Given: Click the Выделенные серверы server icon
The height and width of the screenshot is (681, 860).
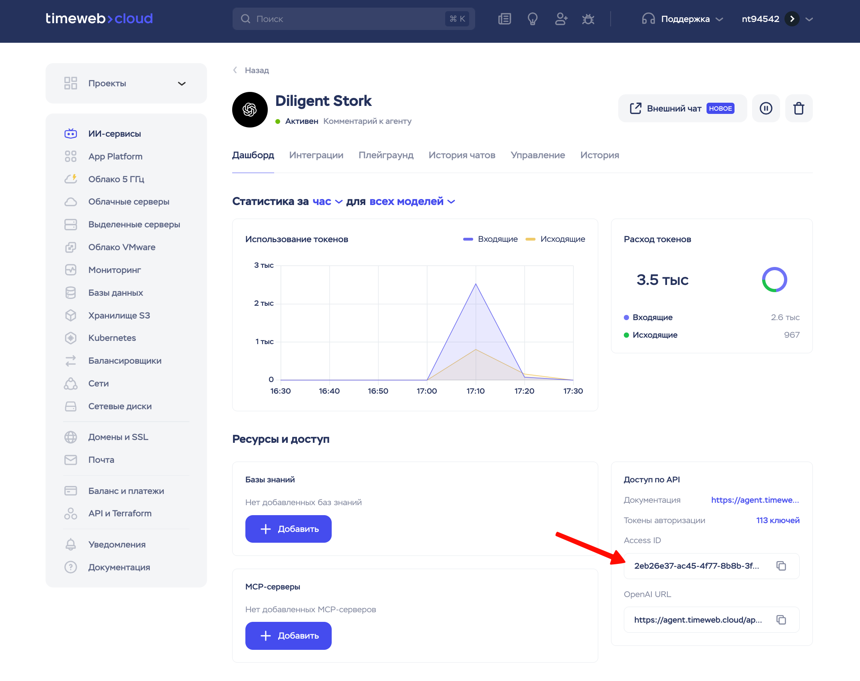Looking at the screenshot, I should (x=71, y=225).
